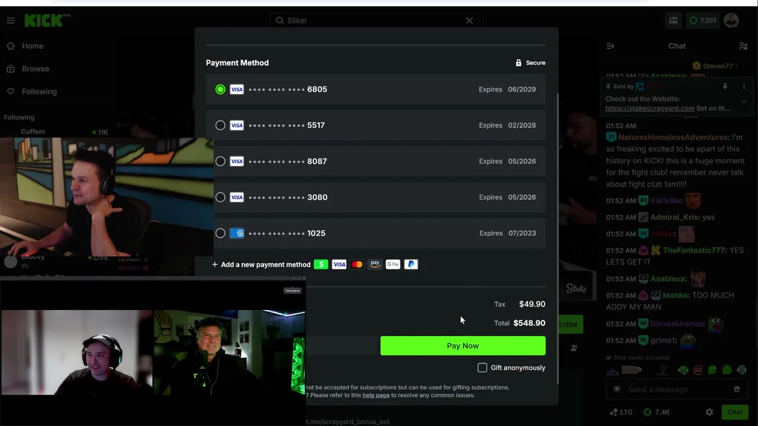The height and width of the screenshot is (426, 758).
Task: Open blanko username in chat
Action: [676, 295]
